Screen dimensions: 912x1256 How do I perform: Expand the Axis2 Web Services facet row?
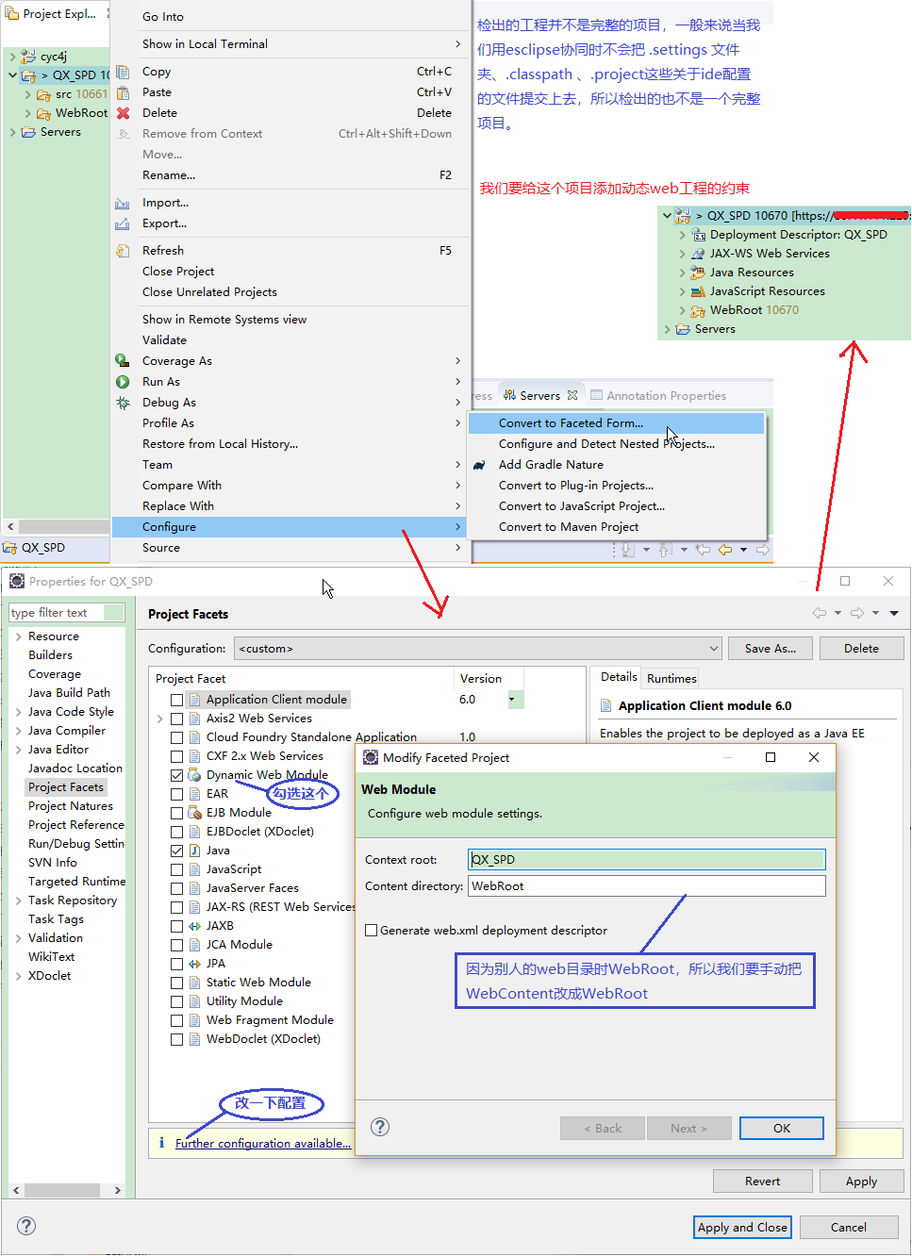(160, 719)
